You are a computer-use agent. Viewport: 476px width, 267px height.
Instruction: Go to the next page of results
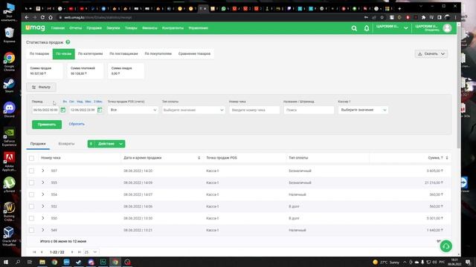(x=72, y=252)
